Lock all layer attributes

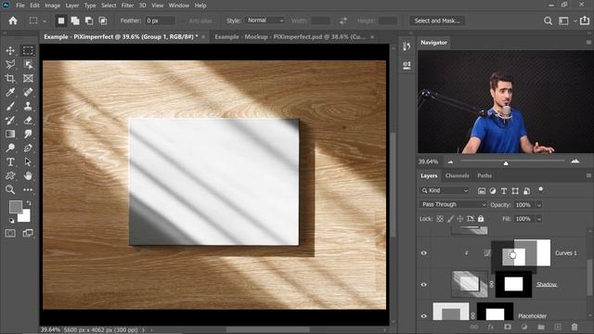(481, 219)
